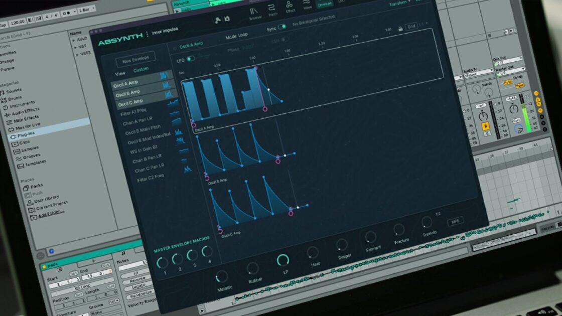562x316 pixels.
Task: Open the Wave page icon
Action: pos(306,4)
